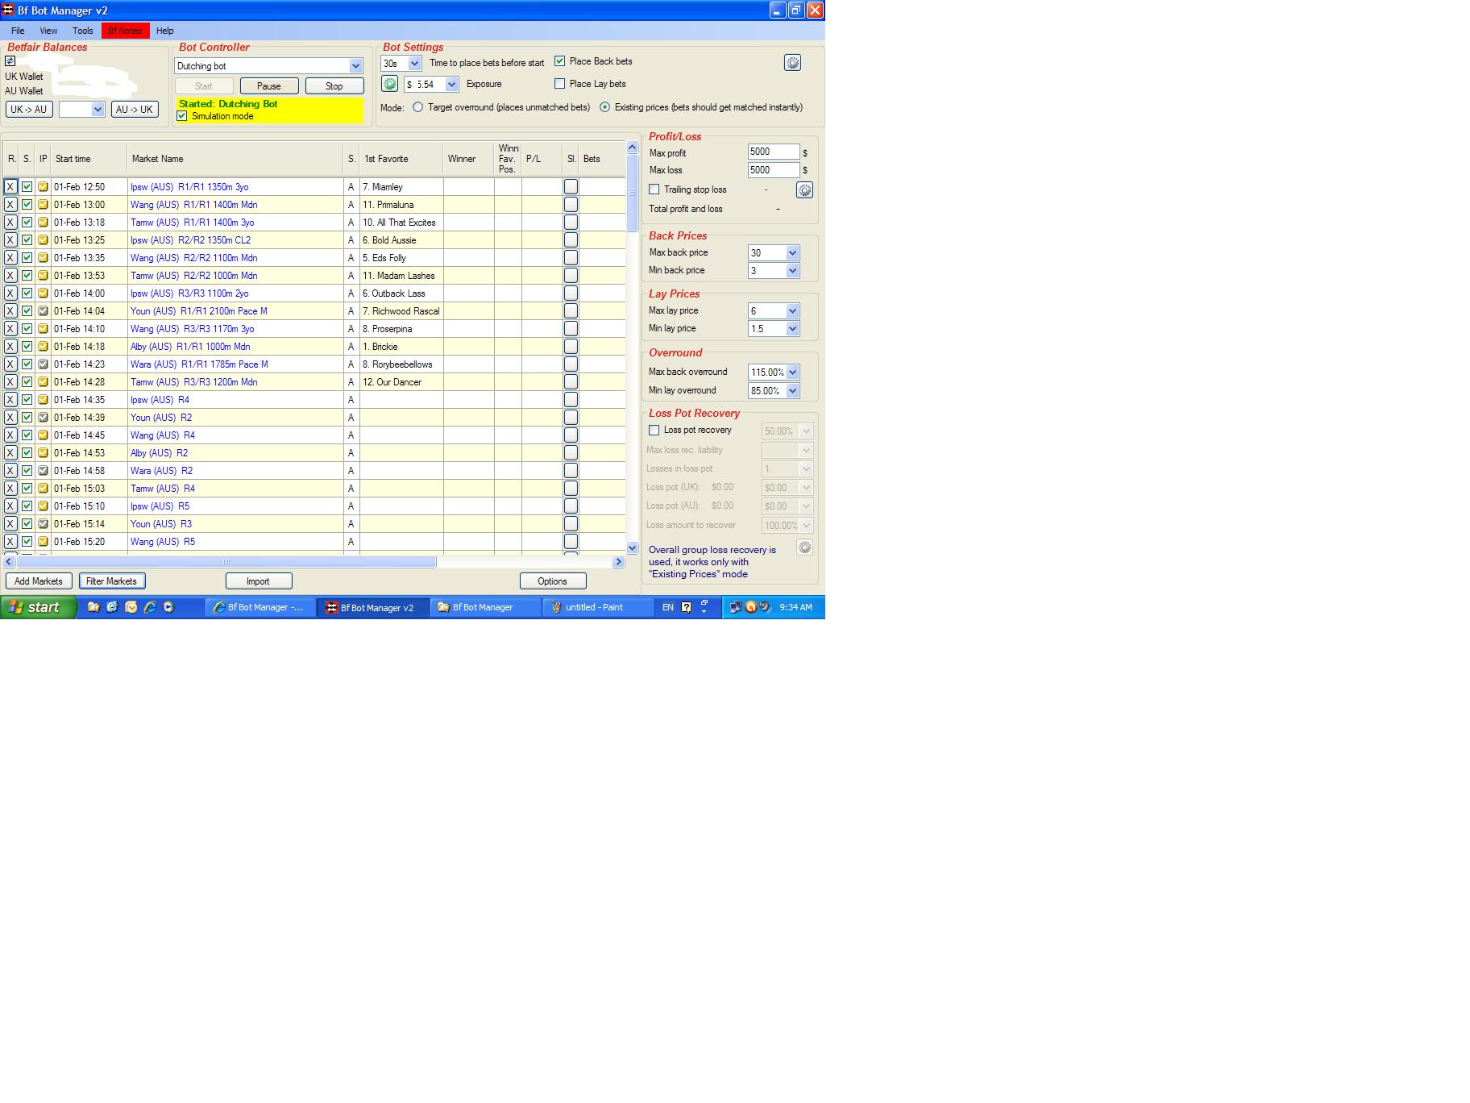Open the View menu

[x=48, y=31]
